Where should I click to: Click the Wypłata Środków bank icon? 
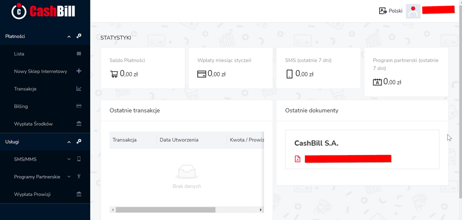click(79, 124)
